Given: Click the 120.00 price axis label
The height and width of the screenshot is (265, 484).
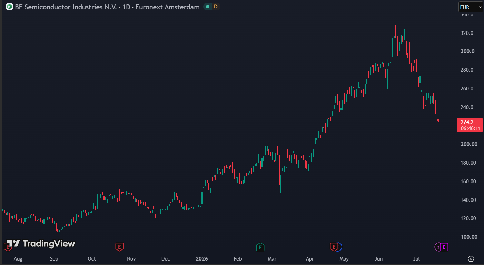Looking at the screenshot, I should [x=469, y=218].
